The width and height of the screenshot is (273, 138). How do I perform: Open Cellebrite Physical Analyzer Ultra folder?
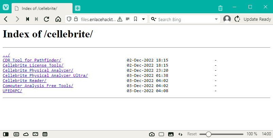pos(45,75)
